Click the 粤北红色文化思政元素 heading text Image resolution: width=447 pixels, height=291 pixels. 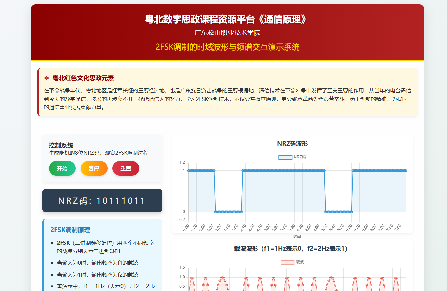coord(83,78)
